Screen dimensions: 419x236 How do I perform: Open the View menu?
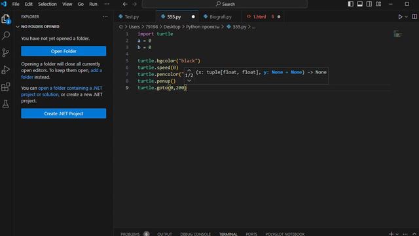(67, 4)
